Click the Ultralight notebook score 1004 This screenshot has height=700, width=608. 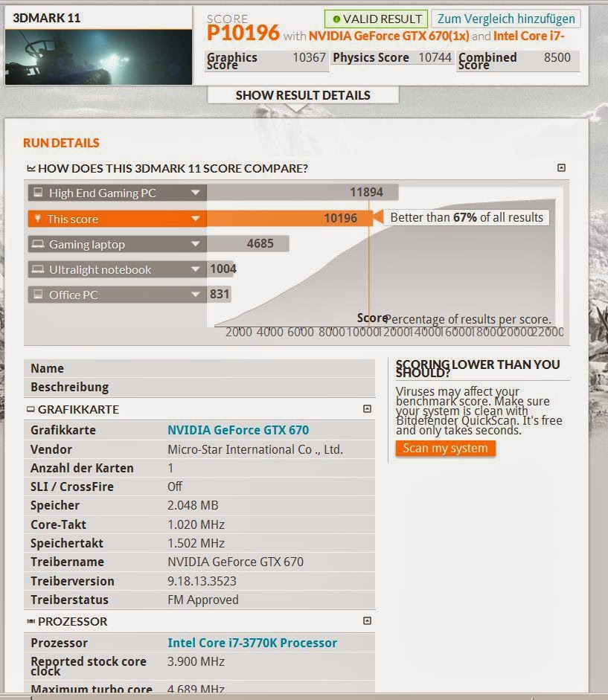[x=223, y=269]
